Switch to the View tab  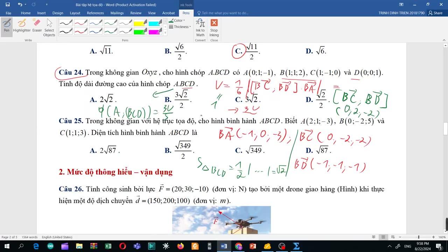(x=152, y=13)
